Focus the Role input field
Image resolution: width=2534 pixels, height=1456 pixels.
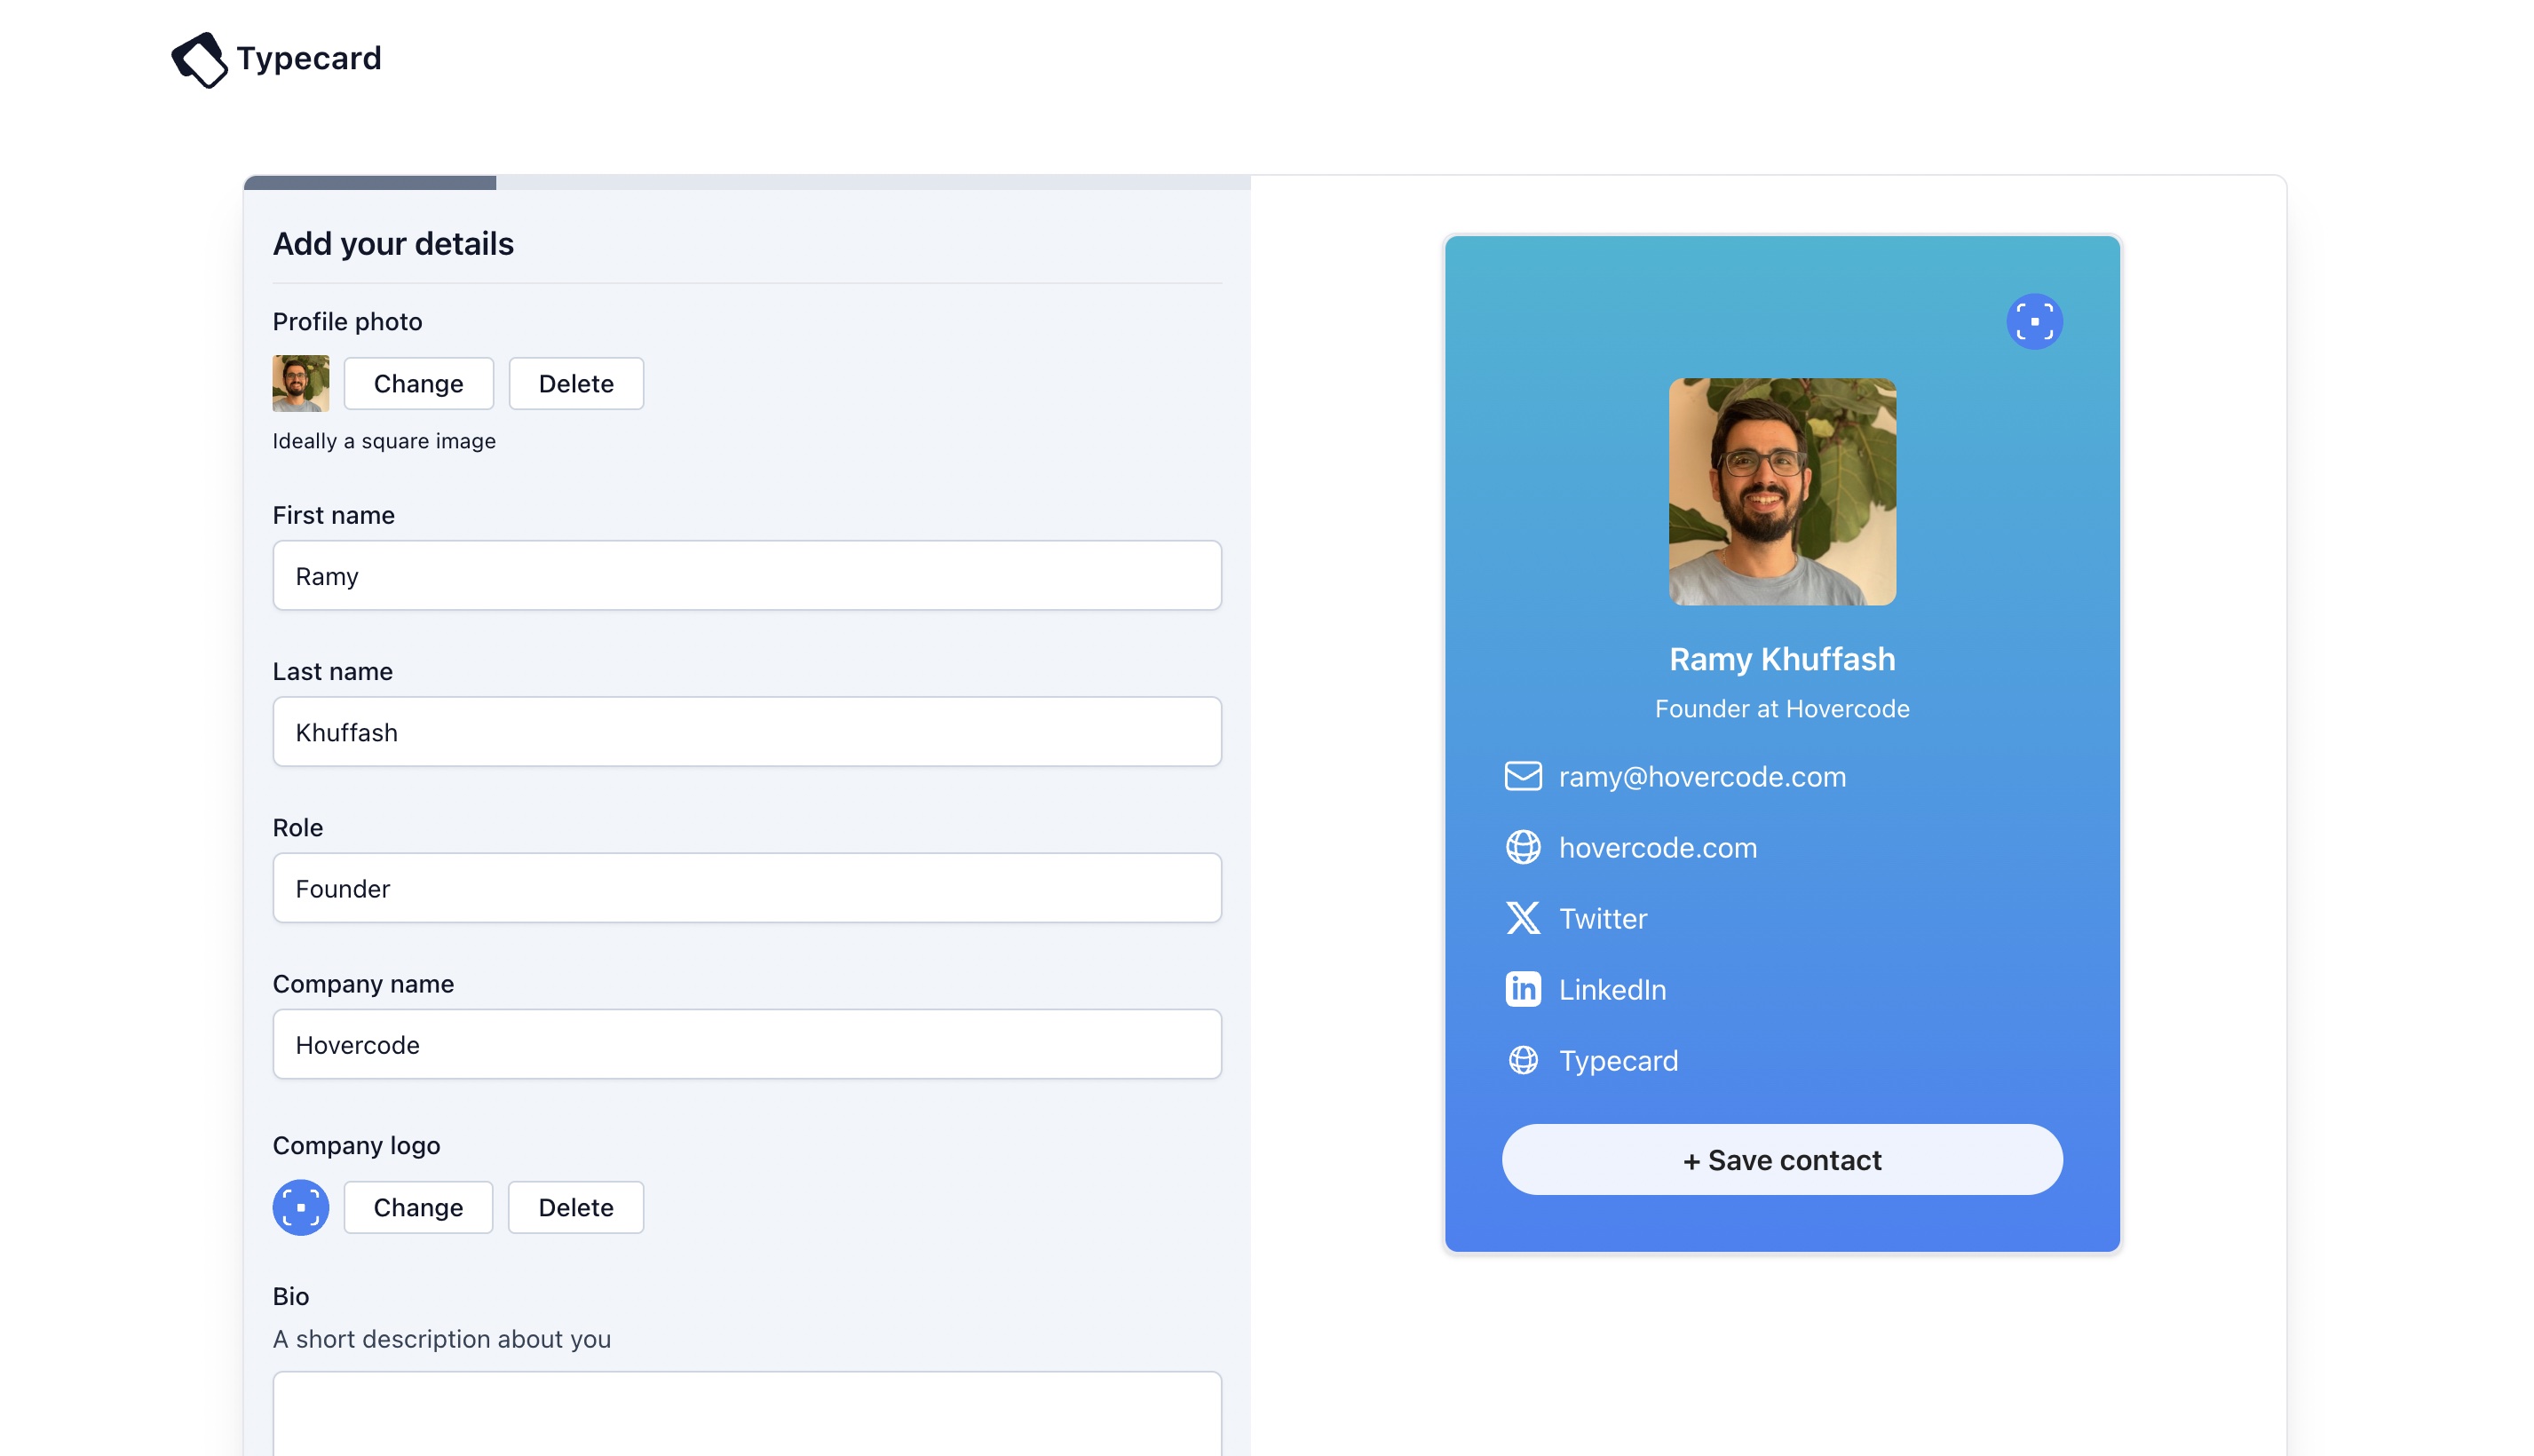(x=746, y=888)
